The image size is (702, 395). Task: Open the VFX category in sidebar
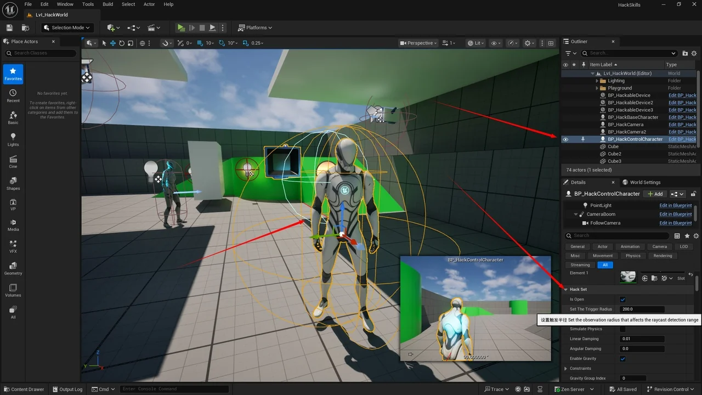pyautogui.click(x=13, y=246)
